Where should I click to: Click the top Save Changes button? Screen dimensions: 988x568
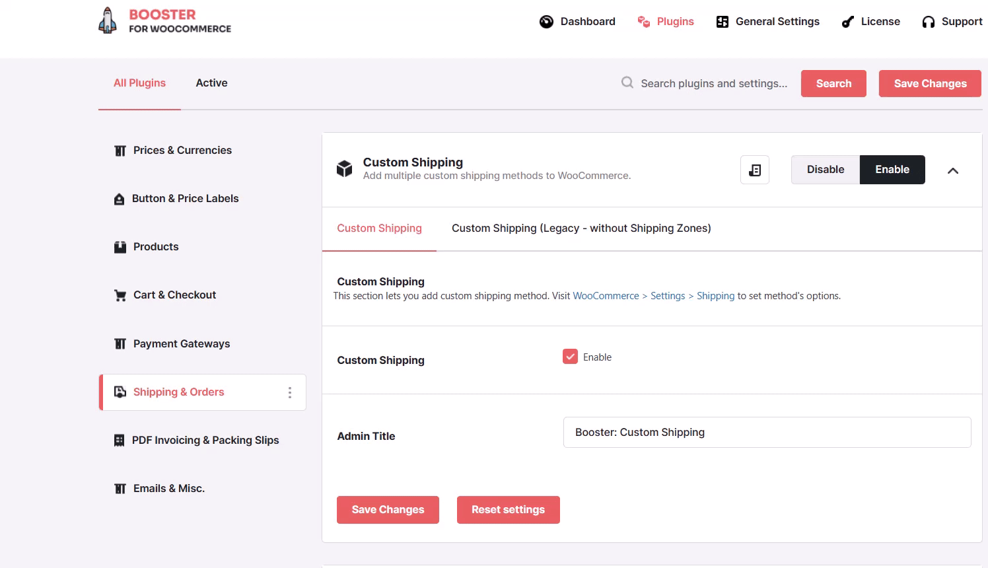pos(930,84)
